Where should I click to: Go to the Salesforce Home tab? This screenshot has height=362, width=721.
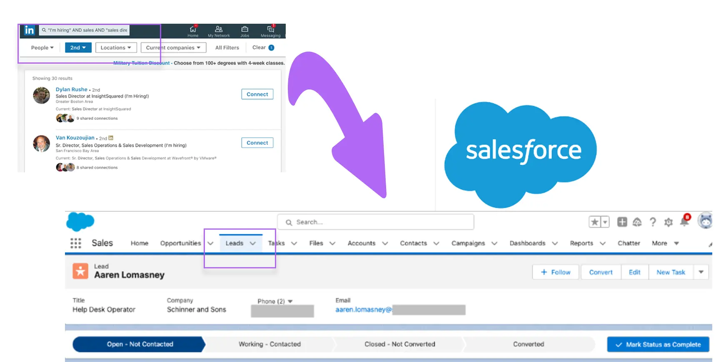140,243
